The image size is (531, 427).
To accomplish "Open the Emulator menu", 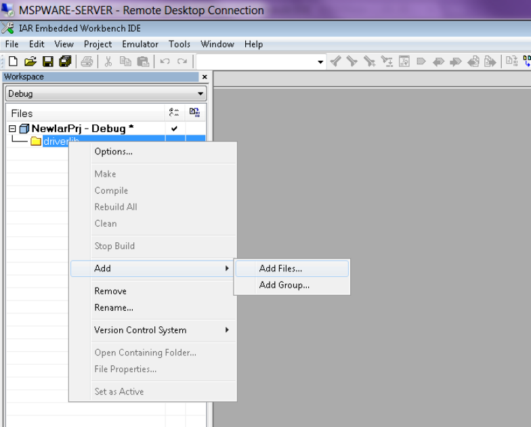I will 140,45.
